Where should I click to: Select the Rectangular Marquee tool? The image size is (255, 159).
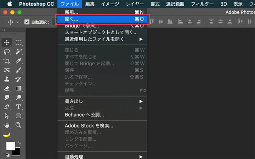18,42
